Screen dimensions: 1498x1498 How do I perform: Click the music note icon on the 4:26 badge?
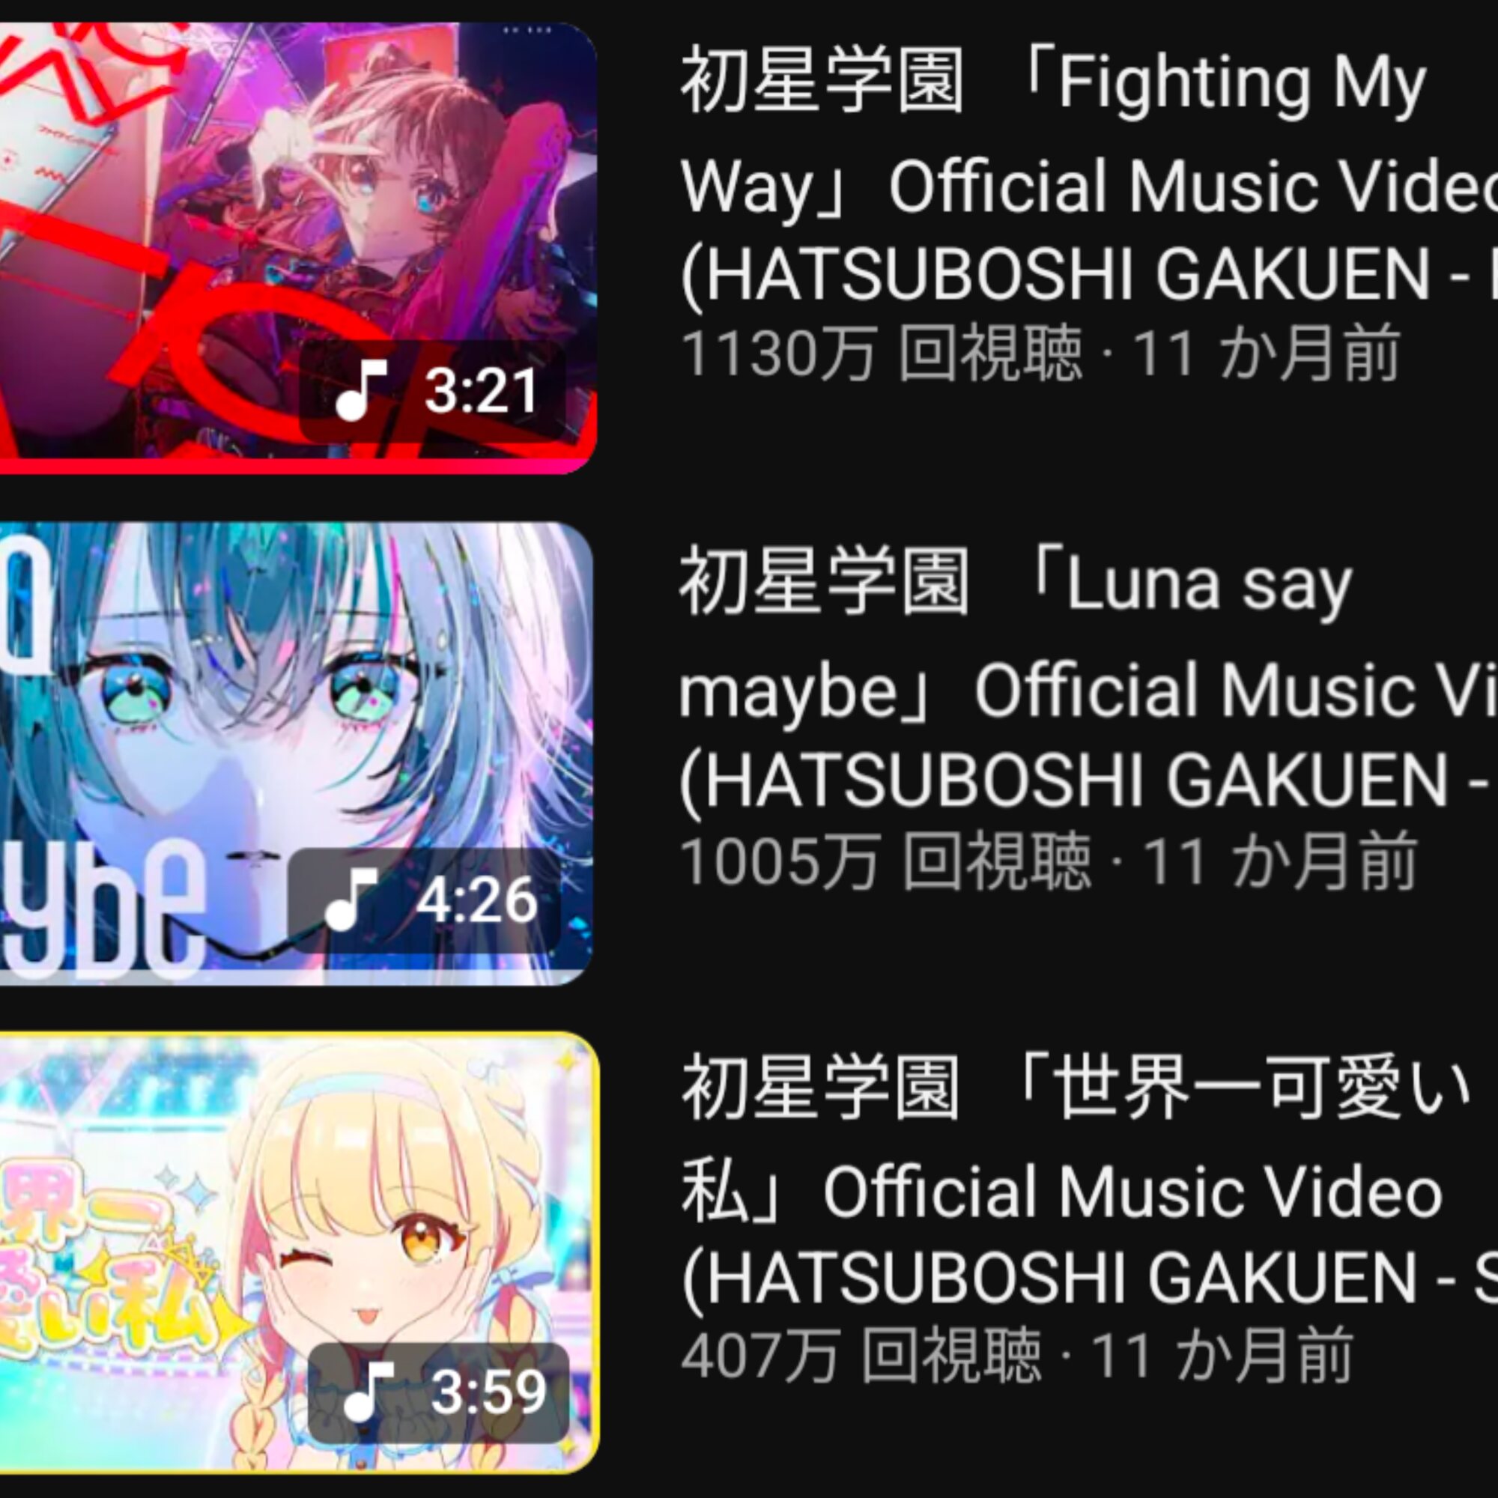[x=351, y=900]
